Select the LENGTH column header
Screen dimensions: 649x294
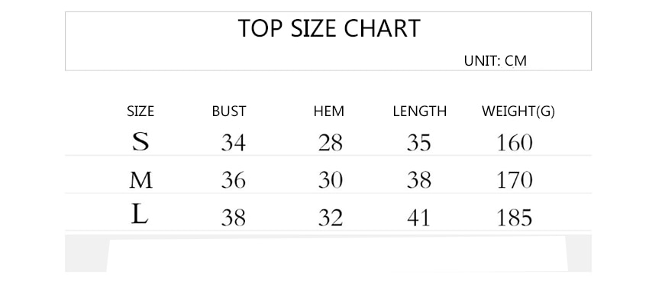(420, 111)
